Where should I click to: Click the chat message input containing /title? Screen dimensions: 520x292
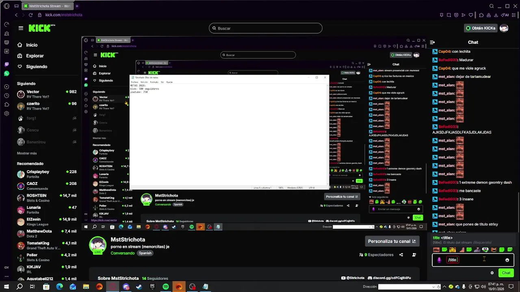coord(473,260)
